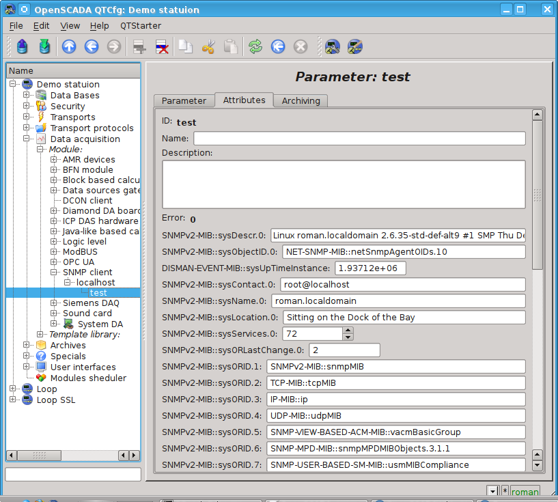
Task: Collapse the SNMP client tree node
Action: (x=53, y=272)
